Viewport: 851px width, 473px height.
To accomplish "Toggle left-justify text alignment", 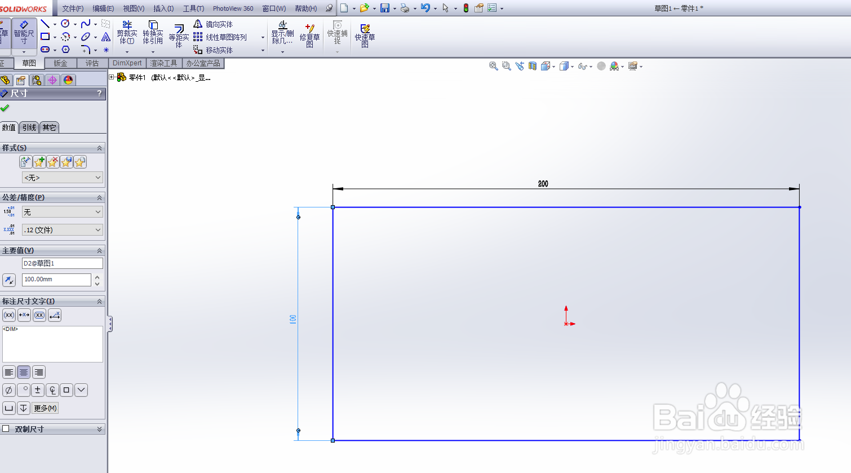I will (9, 372).
